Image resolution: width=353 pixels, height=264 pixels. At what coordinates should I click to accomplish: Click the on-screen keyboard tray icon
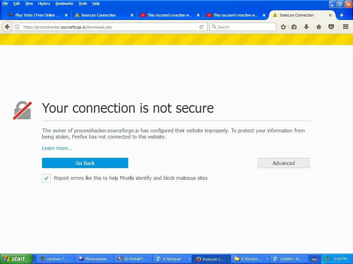314,259
